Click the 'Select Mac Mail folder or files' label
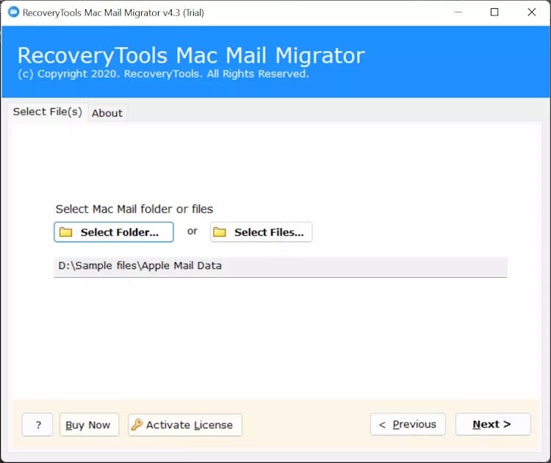The image size is (551, 463). pyautogui.click(x=134, y=209)
